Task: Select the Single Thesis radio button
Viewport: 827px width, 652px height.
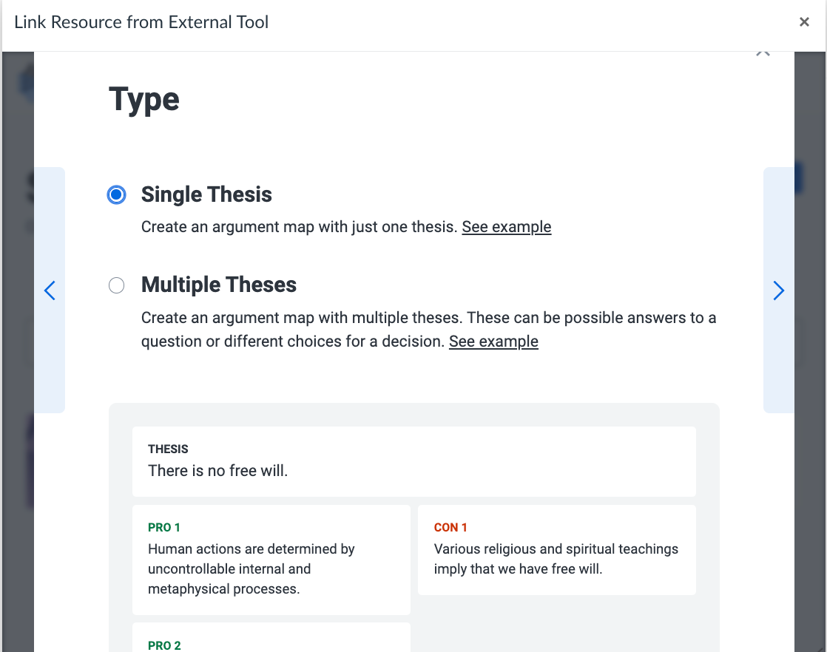Action: [x=116, y=195]
